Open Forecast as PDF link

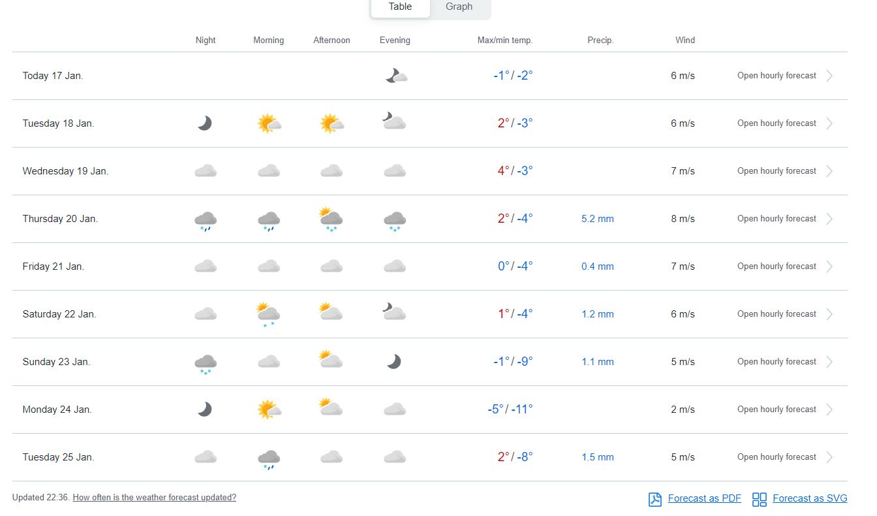(704, 498)
